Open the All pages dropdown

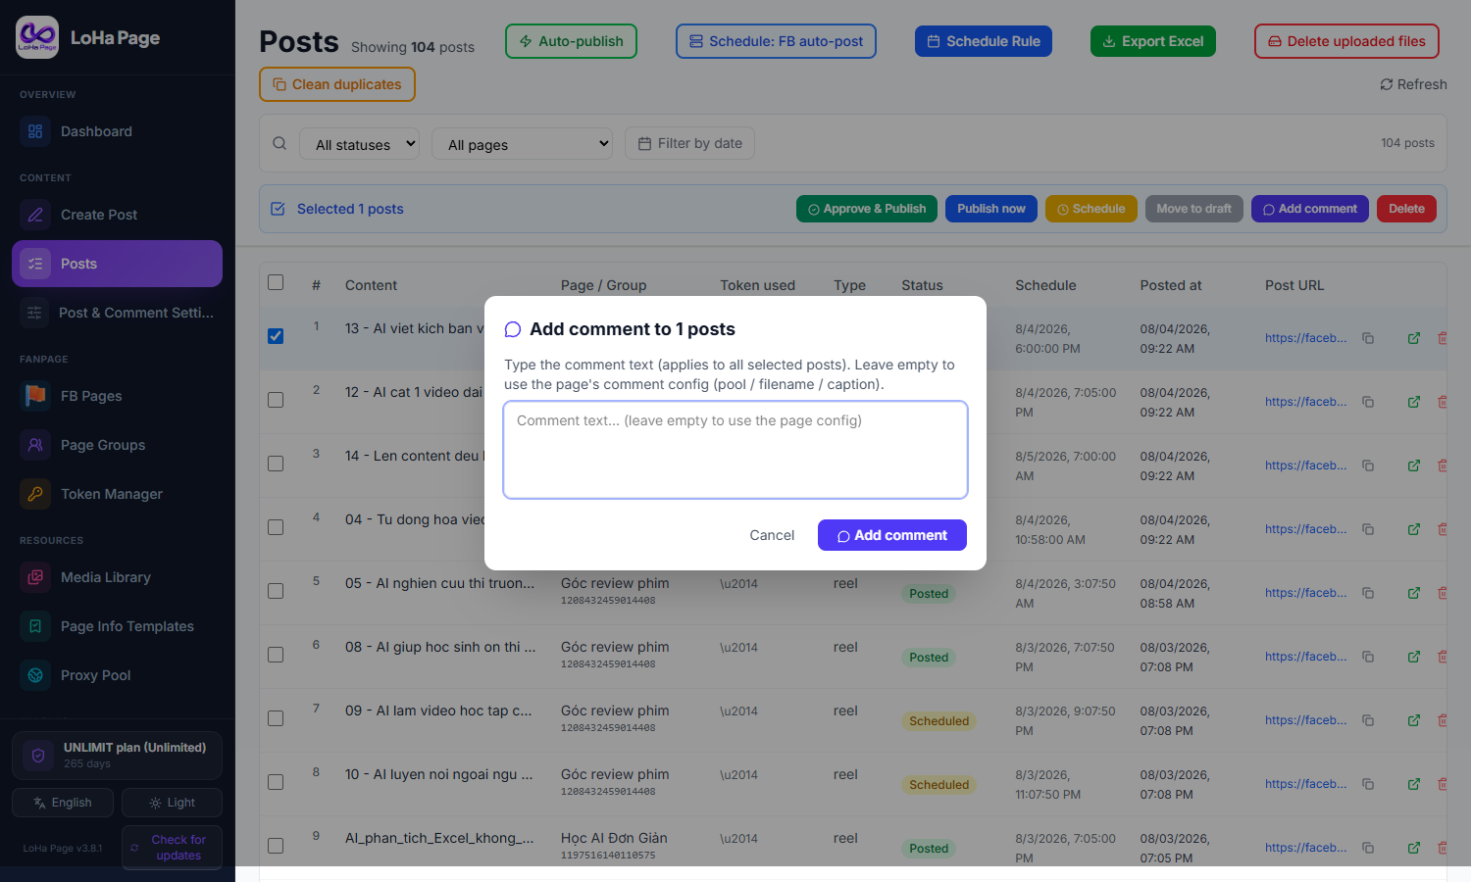coord(523,144)
